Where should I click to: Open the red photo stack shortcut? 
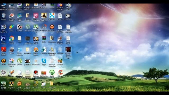coord(12,15)
